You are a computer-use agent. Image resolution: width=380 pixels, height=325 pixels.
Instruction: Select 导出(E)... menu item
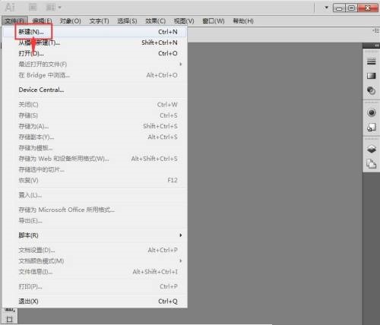[x=95, y=221]
